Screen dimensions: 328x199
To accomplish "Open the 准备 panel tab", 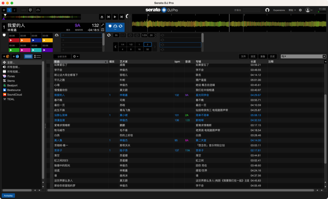I will point(263,56).
